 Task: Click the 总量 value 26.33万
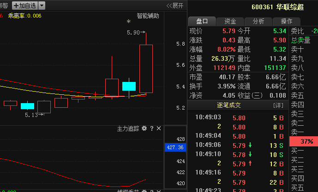pos(223,58)
